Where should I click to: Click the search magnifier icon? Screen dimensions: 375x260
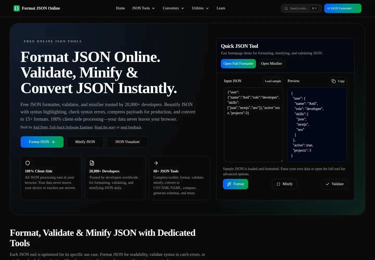pos(286,8)
